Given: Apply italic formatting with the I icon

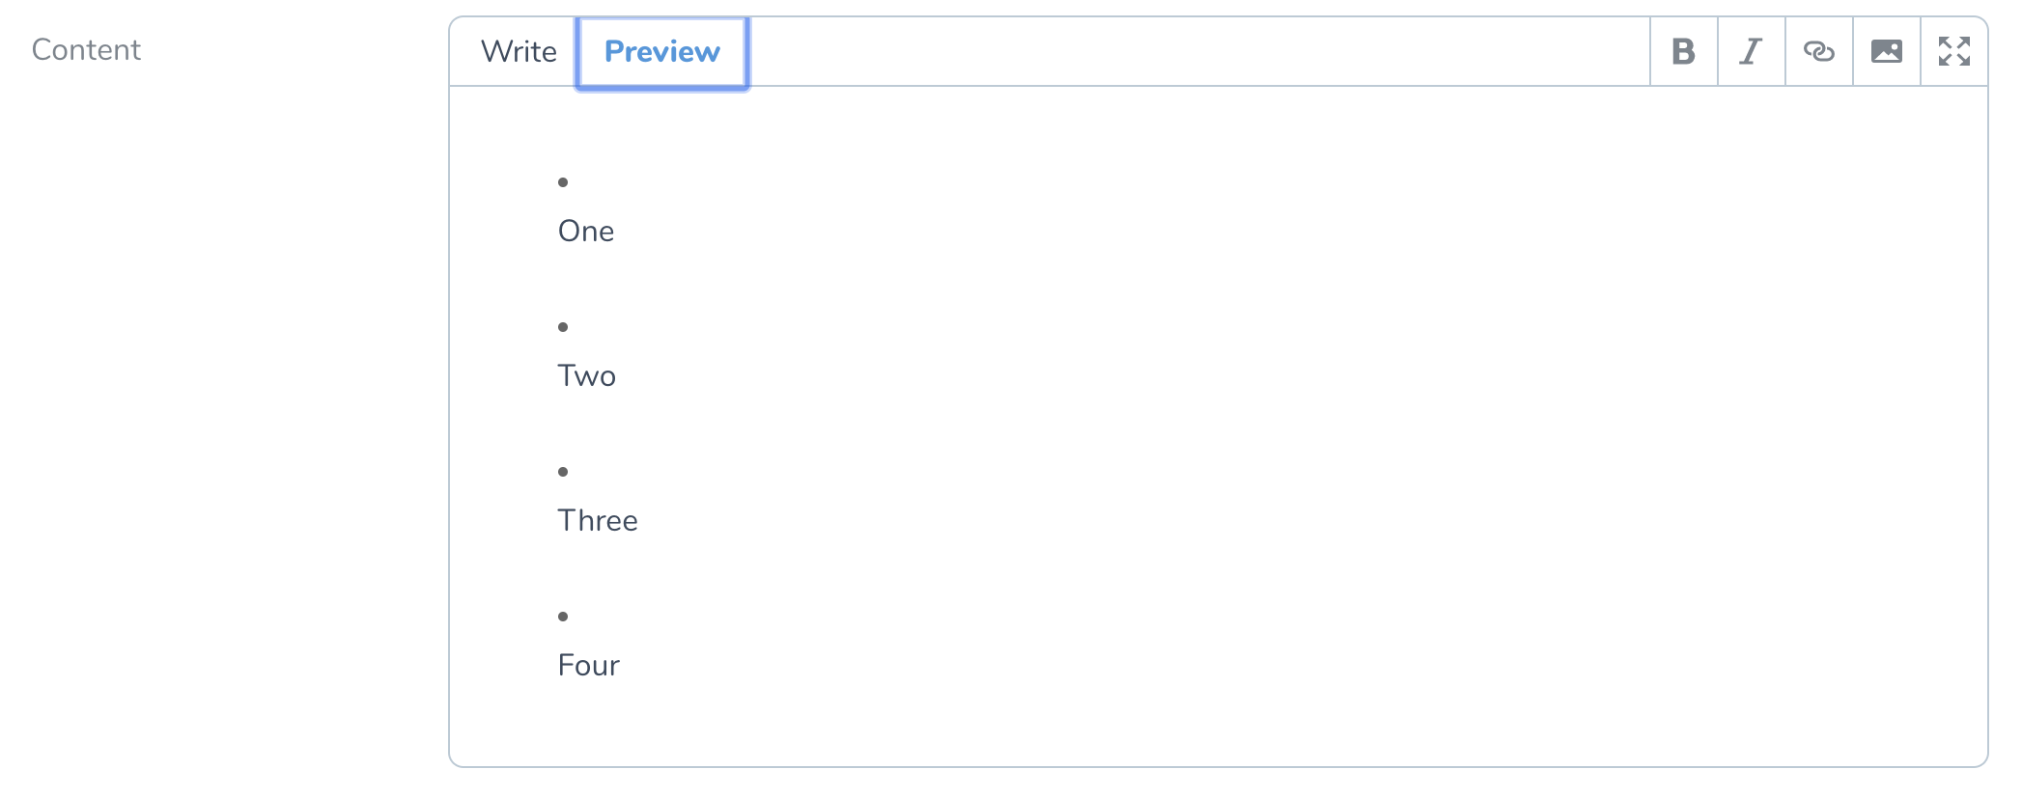Looking at the screenshot, I should click(1750, 52).
